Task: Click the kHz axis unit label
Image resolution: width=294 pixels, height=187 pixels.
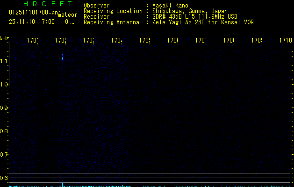Action: click(x=5, y=38)
